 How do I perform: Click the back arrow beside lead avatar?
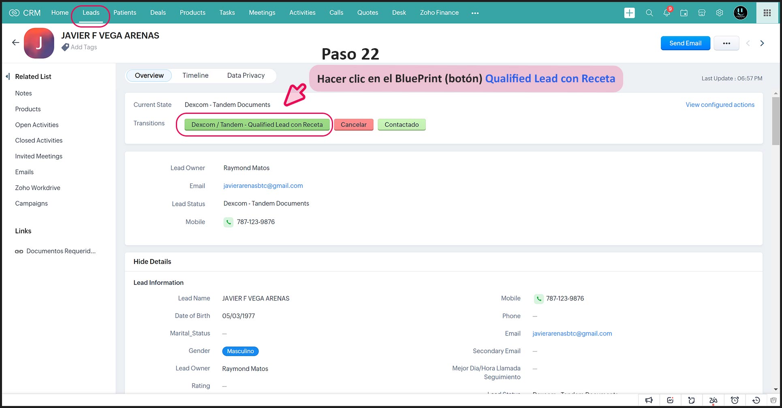[15, 43]
